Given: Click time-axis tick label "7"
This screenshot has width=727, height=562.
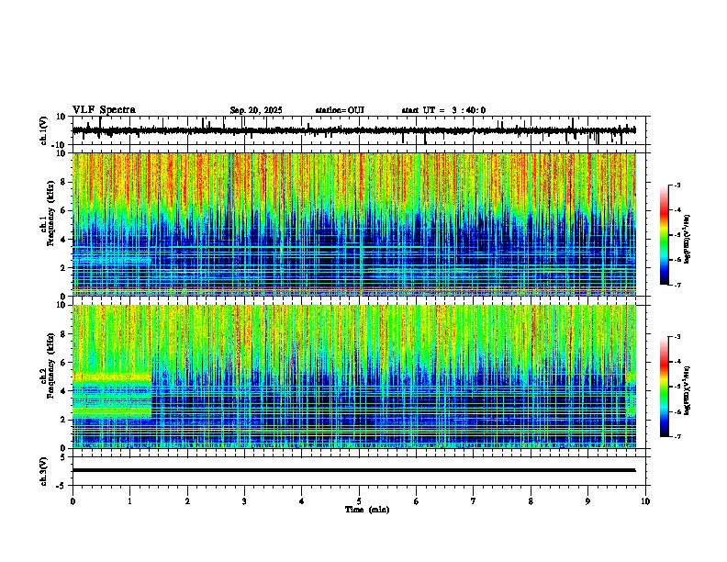Looking at the screenshot, I should 474,501.
